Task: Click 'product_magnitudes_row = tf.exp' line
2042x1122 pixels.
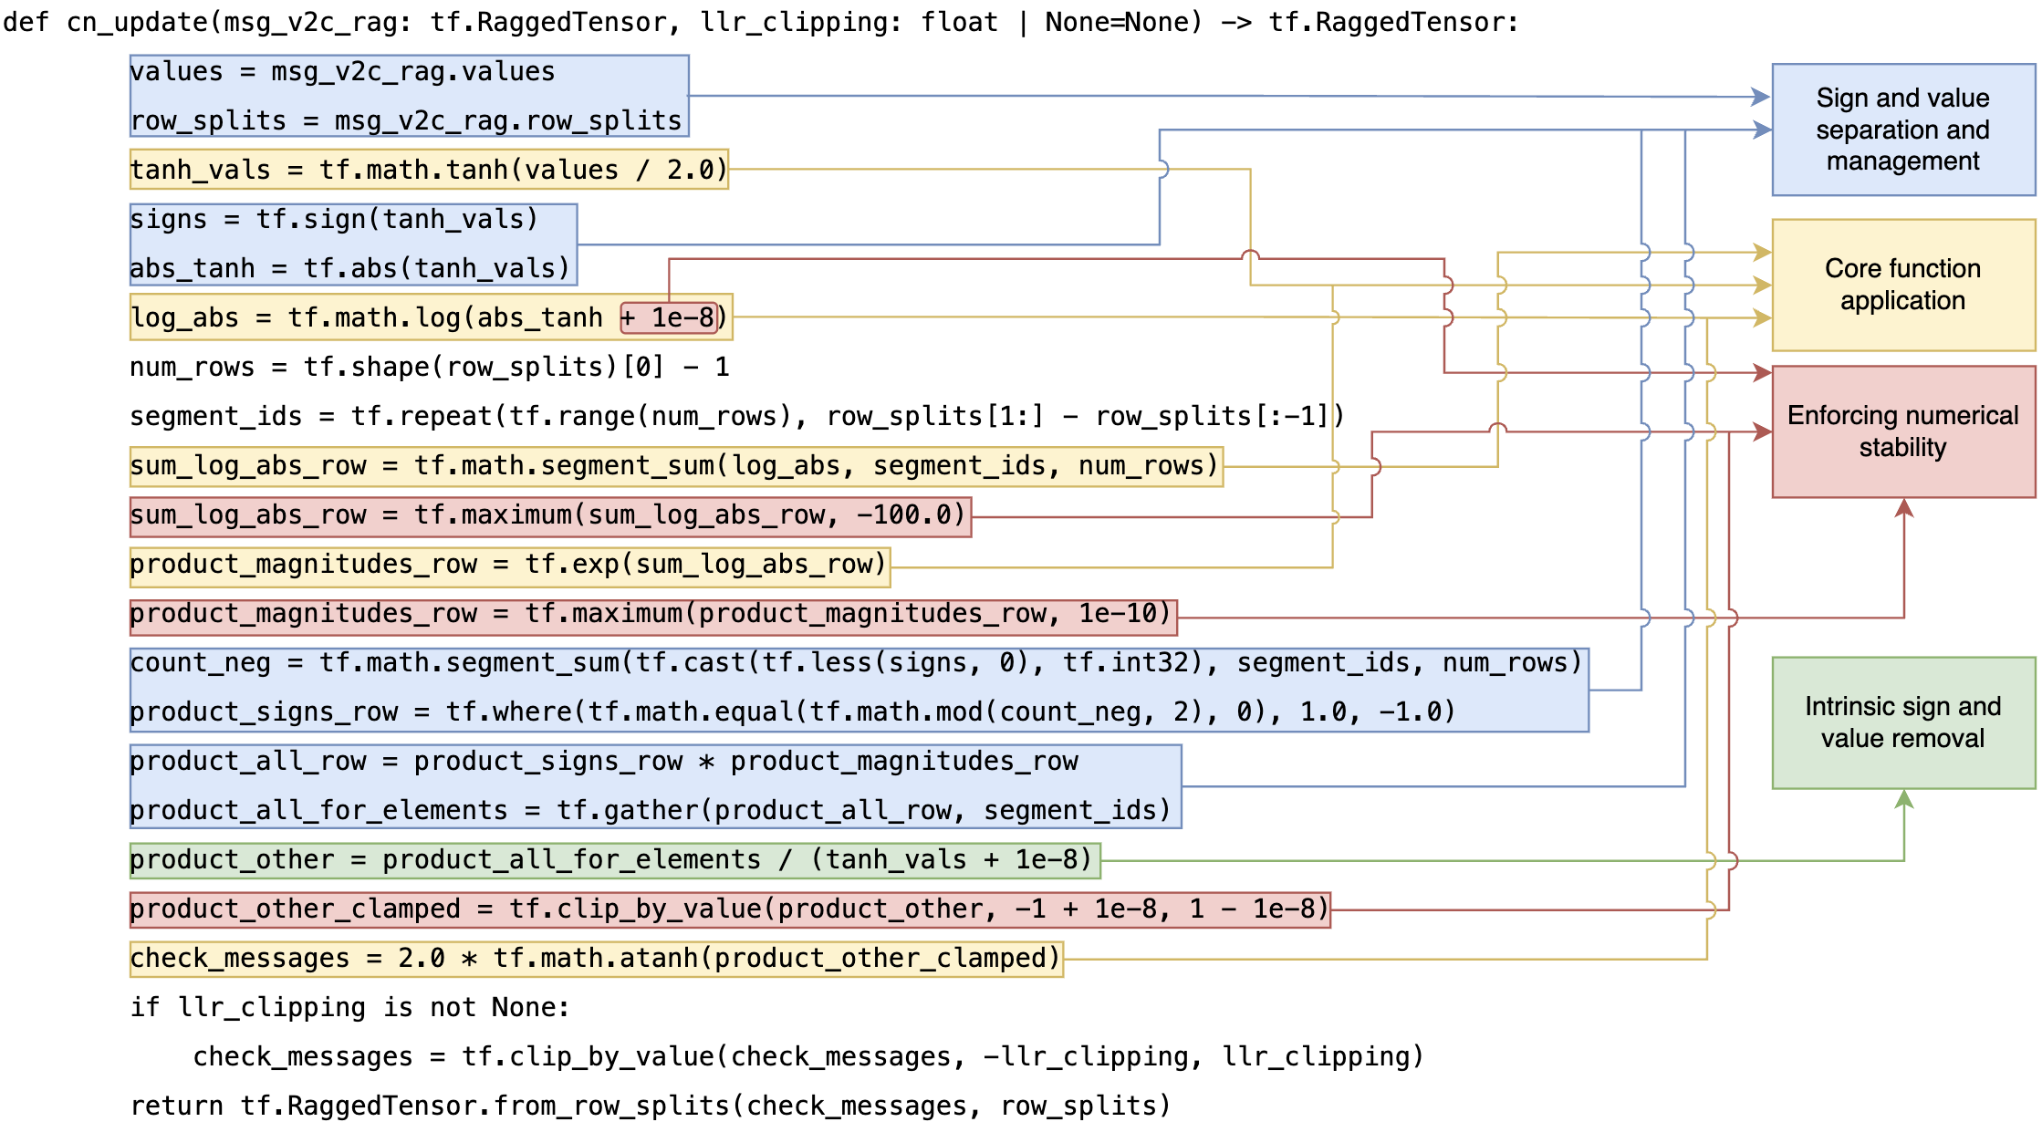Action: tap(510, 566)
